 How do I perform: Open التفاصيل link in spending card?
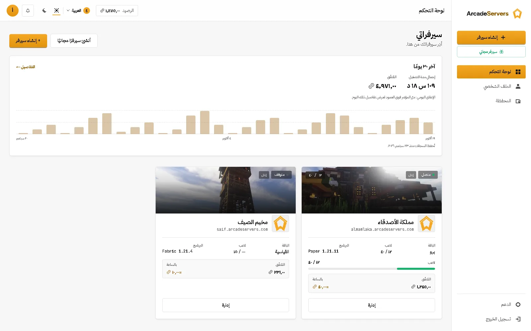tap(26, 67)
